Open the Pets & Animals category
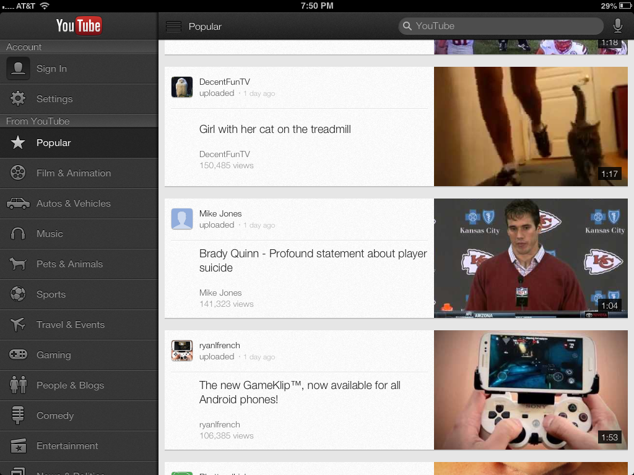The width and height of the screenshot is (634, 475). click(79, 263)
